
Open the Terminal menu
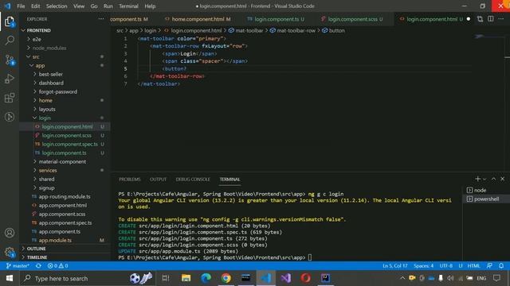tap(128, 6)
